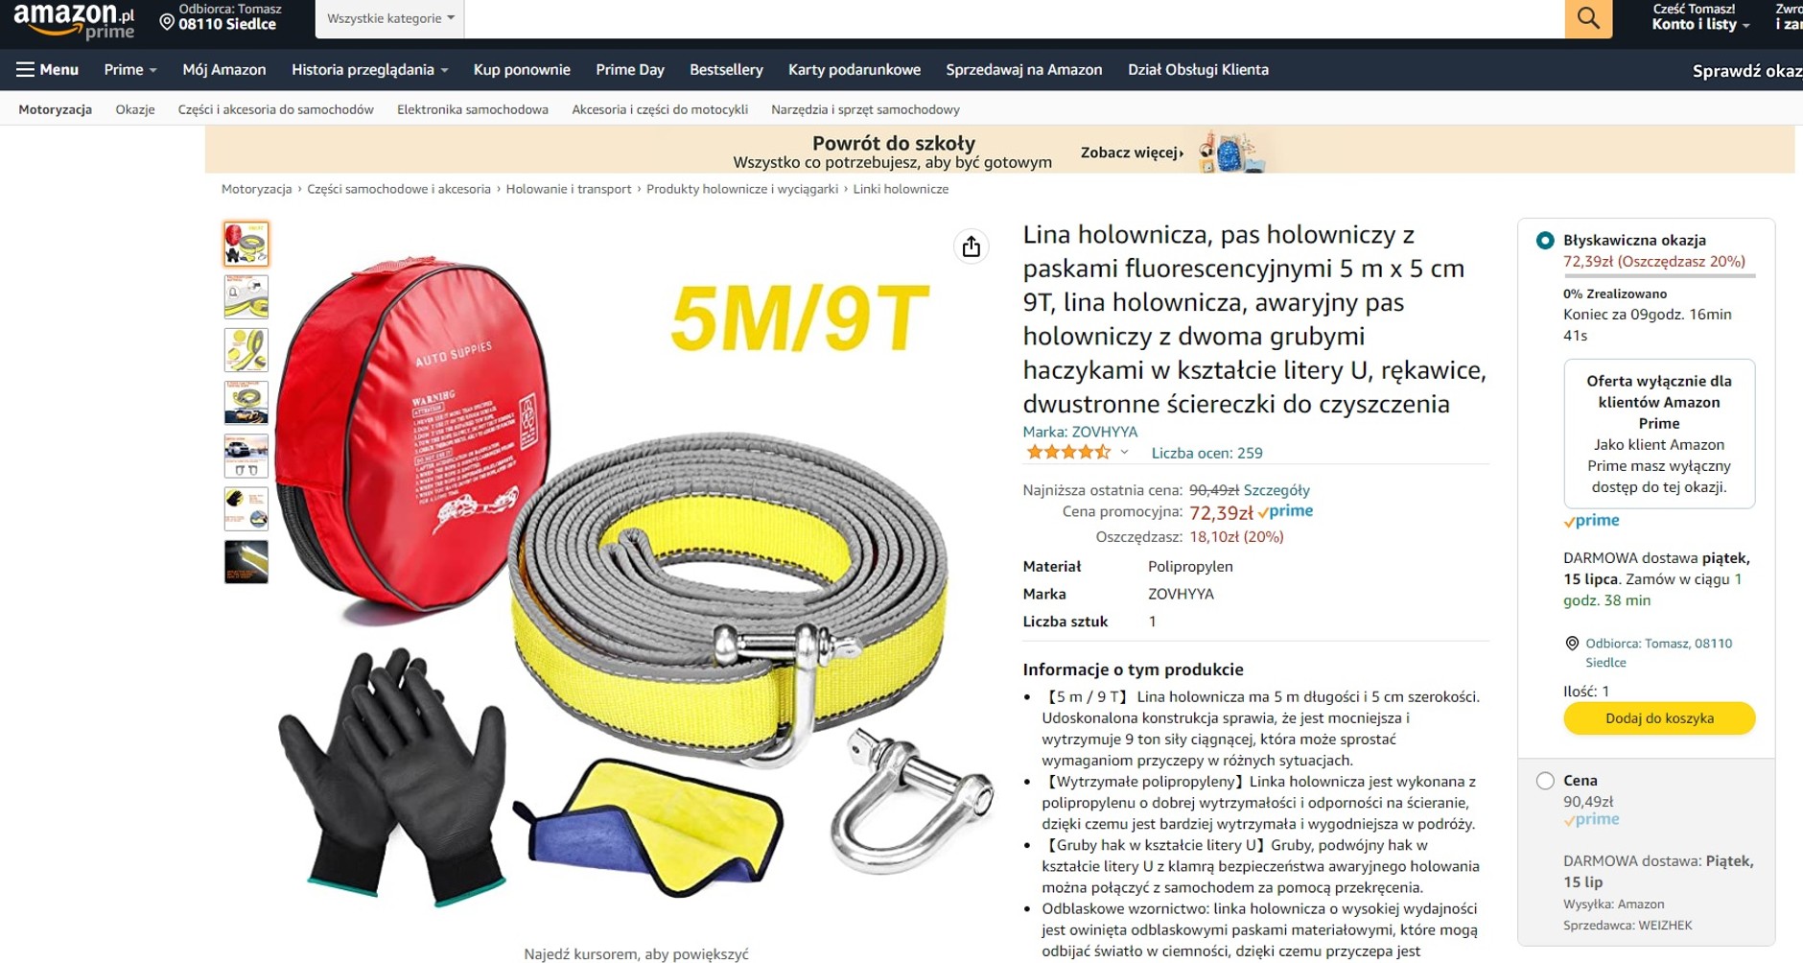Select the Błyskawiczna okazja radio option
Screen dimensions: 1803x963
pyautogui.click(x=1545, y=241)
